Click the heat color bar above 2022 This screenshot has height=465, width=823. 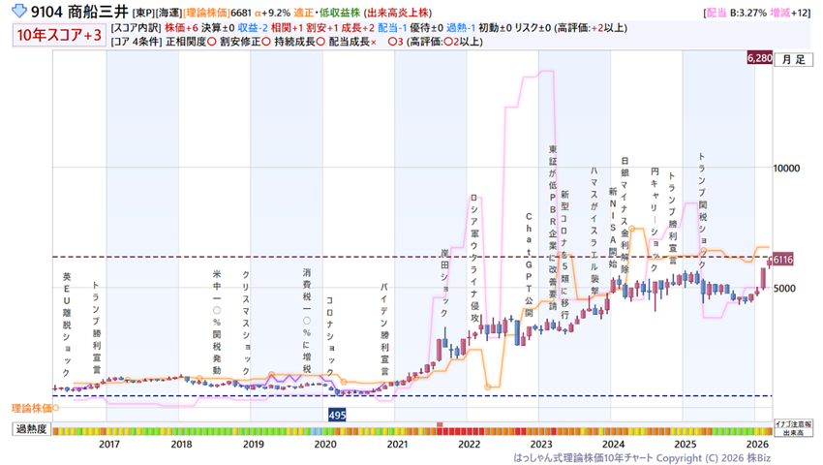click(x=469, y=429)
